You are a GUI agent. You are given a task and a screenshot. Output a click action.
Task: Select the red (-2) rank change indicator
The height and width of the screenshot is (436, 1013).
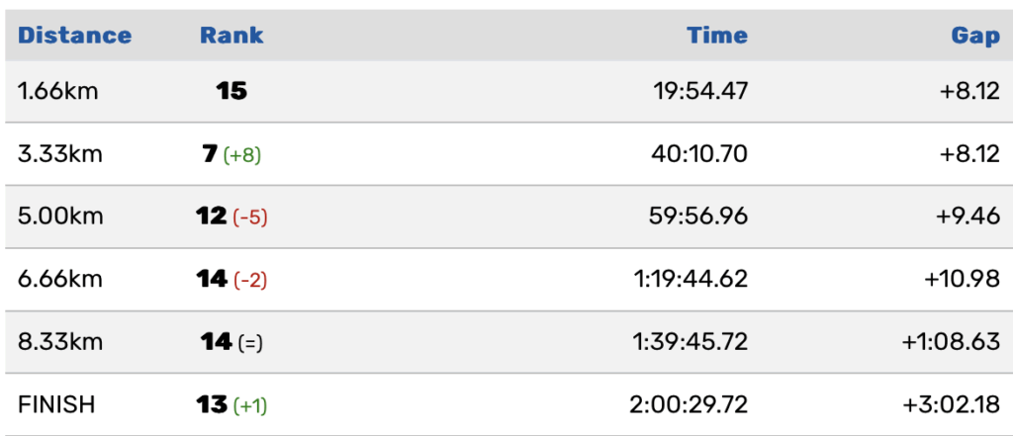click(250, 281)
